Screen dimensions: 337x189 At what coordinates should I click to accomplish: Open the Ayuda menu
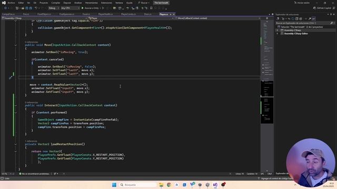coord(129,3)
